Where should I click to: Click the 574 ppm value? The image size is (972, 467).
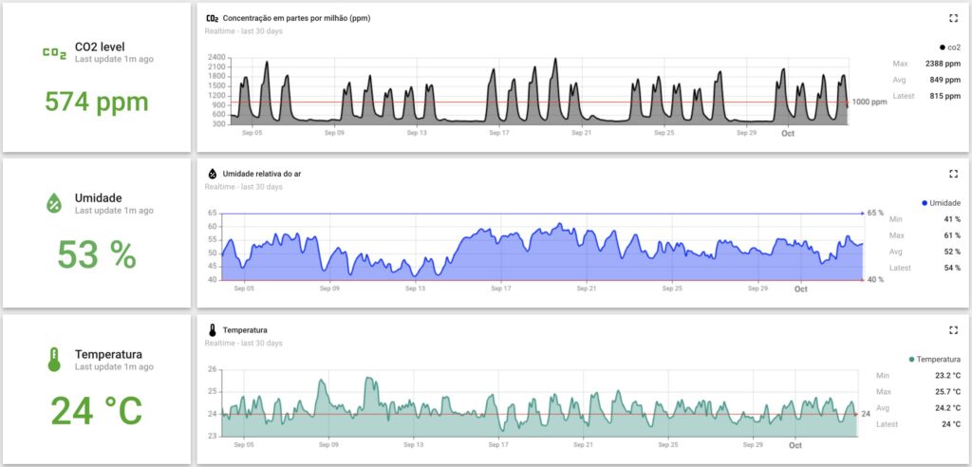click(97, 102)
